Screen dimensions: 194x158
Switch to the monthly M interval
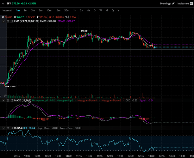coord(107,10)
